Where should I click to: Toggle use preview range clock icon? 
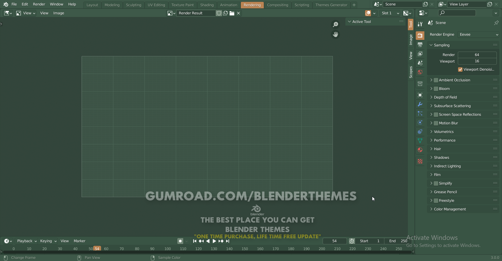(x=352, y=241)
